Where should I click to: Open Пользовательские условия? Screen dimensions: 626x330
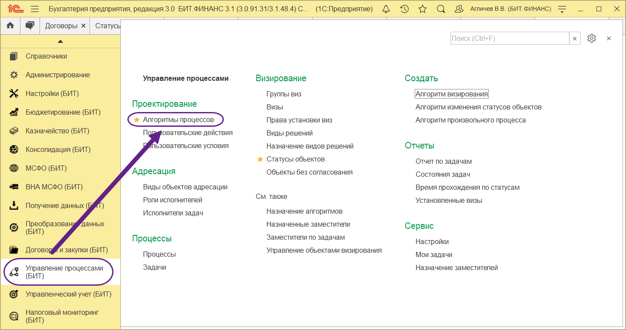click(186, 145)
